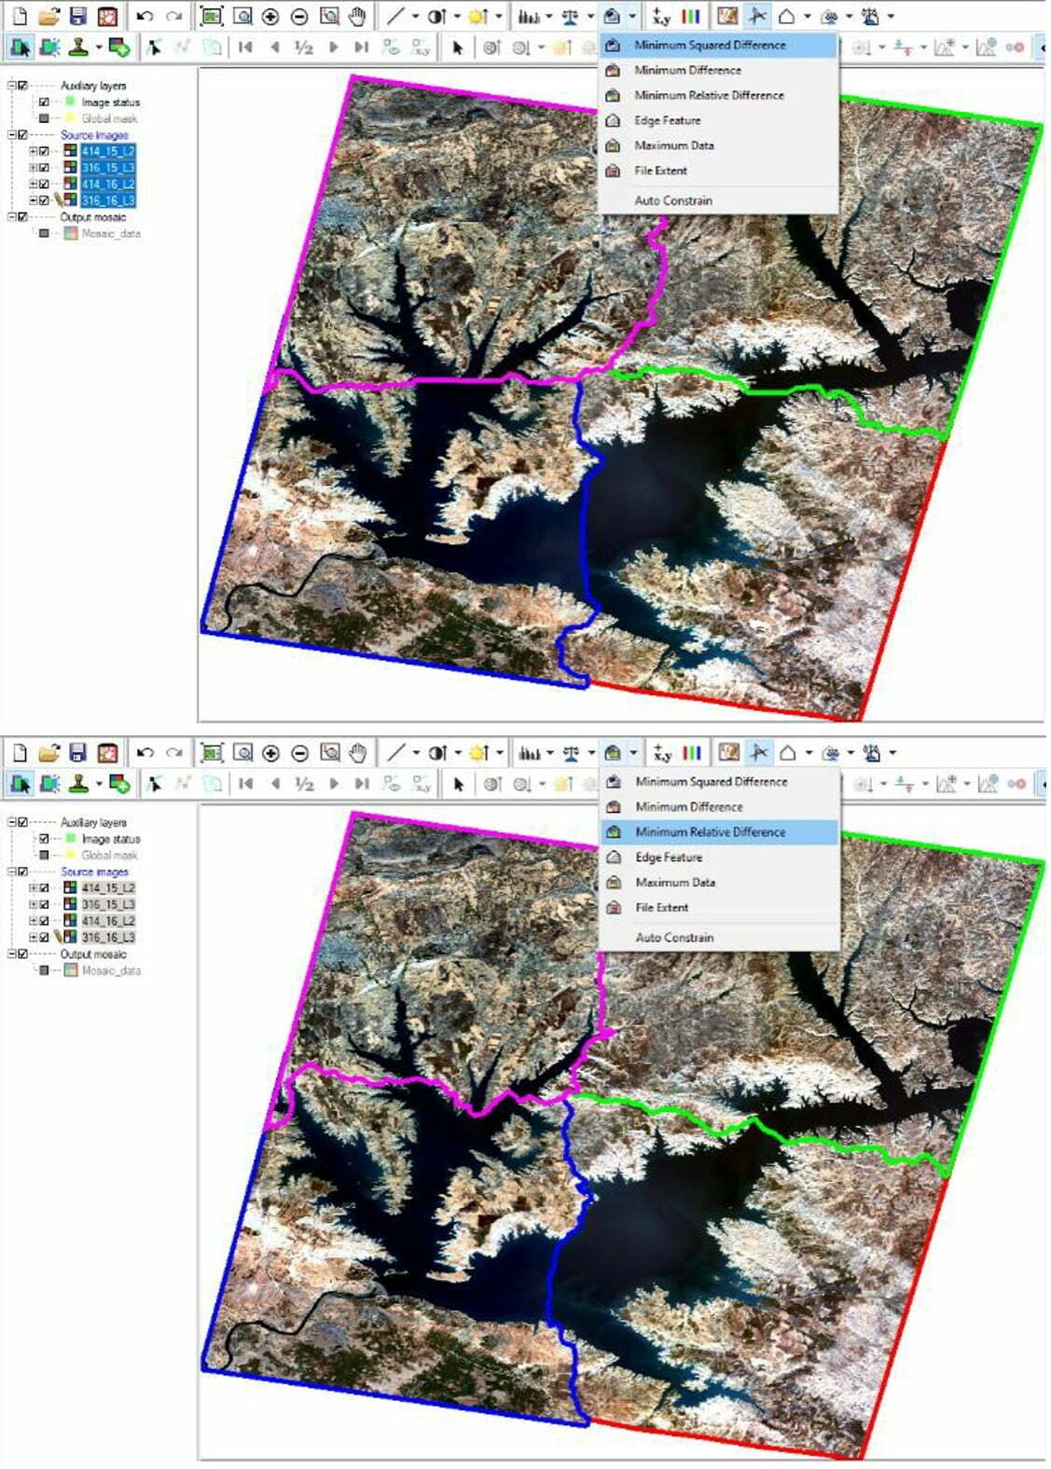Screen dimensions: 1051x1469
Task: Choose Maximum Data in upper menu
Action: (719, 145)
